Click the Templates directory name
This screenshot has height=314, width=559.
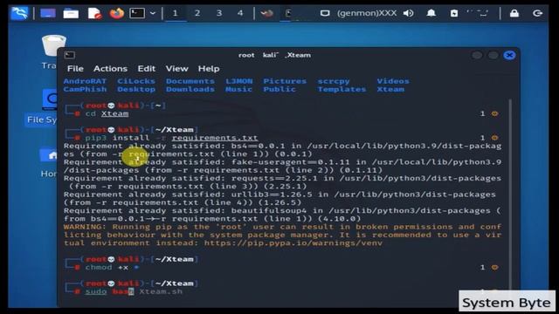(342, 89)
